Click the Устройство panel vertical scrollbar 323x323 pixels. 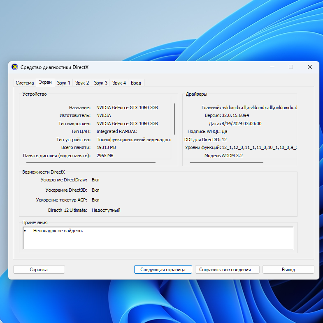[174, 119]
